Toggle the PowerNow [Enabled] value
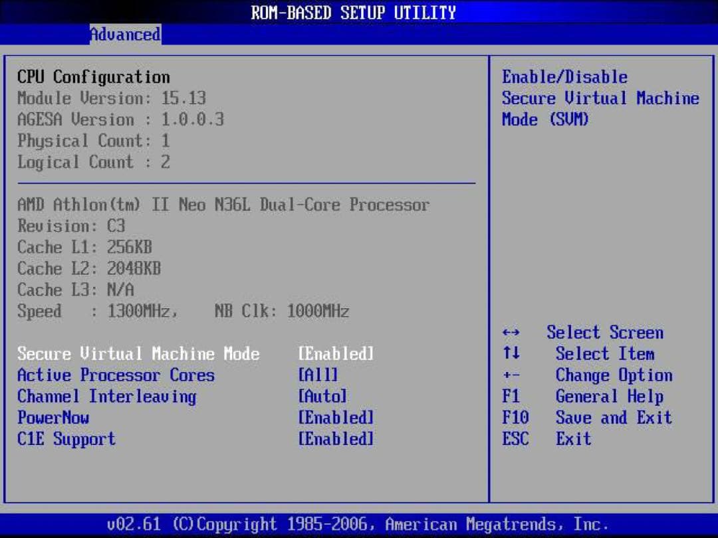Screen dimensions: 718x538 [x=336, y=418]
